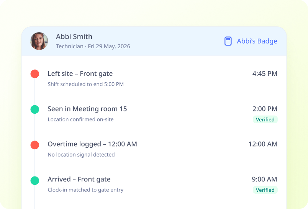This screenshot has width=308, height=209.
Task: Click the badge icon beside Abbi's Badge
Action: [228, 41]
